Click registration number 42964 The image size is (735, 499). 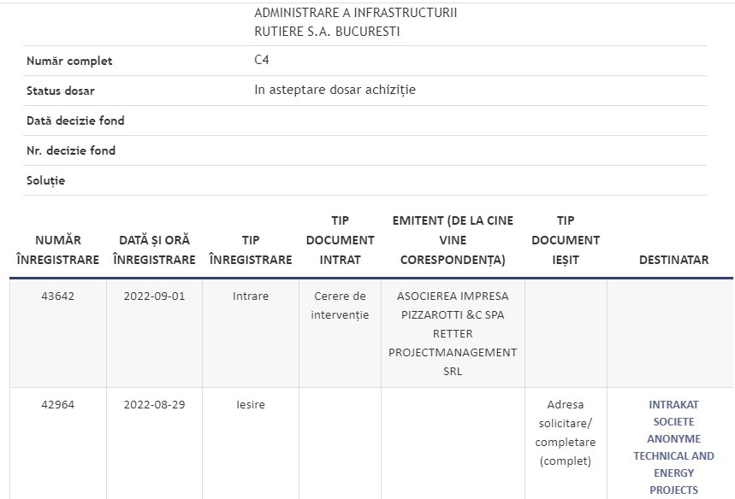click(58, 405)
